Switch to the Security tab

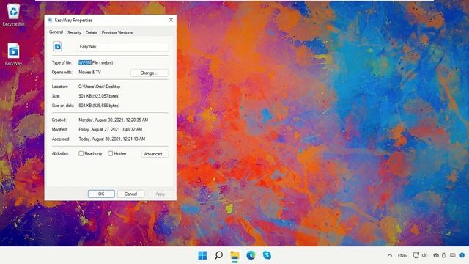coord(74,32)
